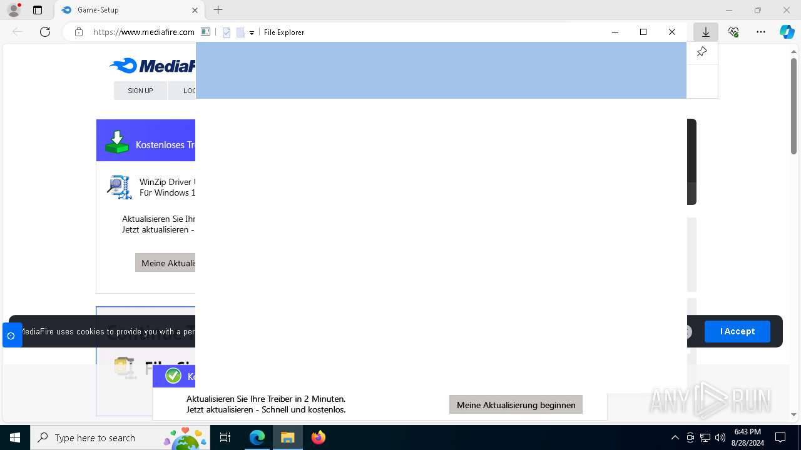Viewport: 801px width, 450px height.
Task: Refresh the MediaFire page
Action: coord(45,32)
